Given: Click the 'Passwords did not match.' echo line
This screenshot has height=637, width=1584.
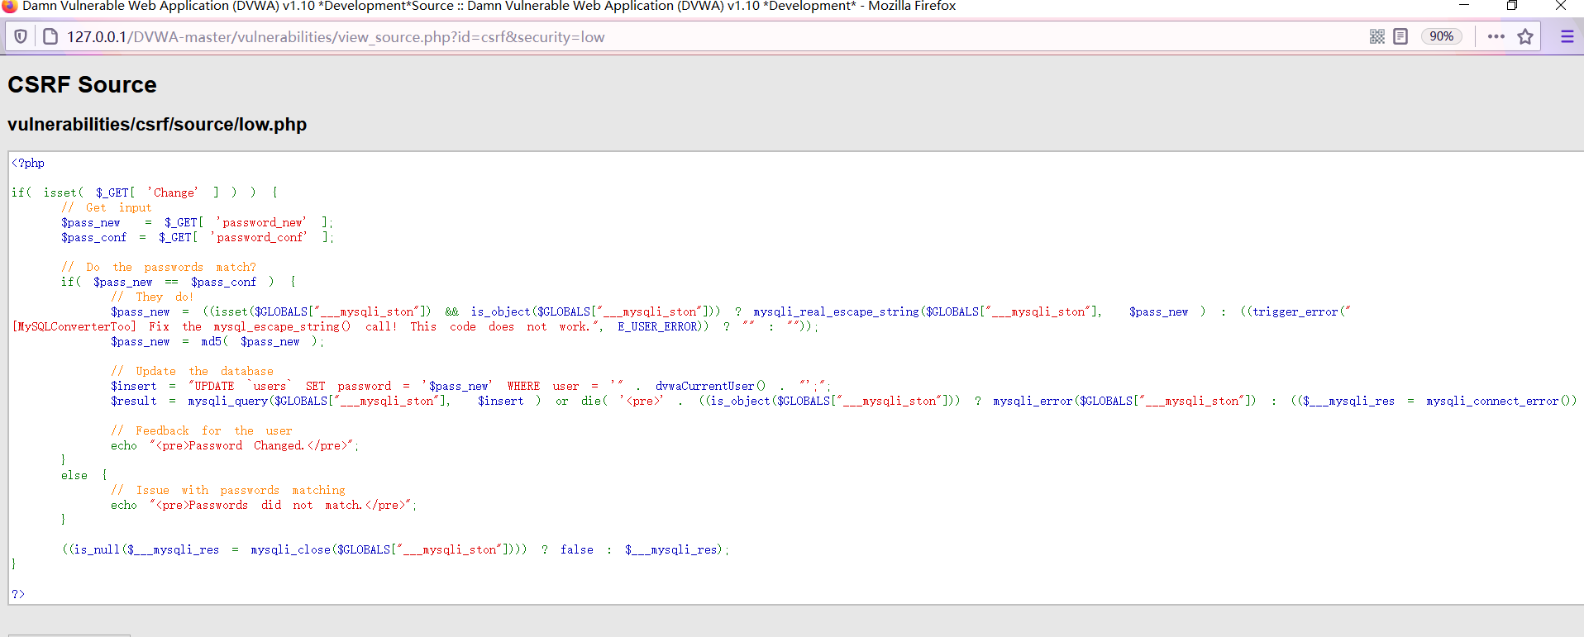Looking at the screenshot, I should tap(264, 506).
